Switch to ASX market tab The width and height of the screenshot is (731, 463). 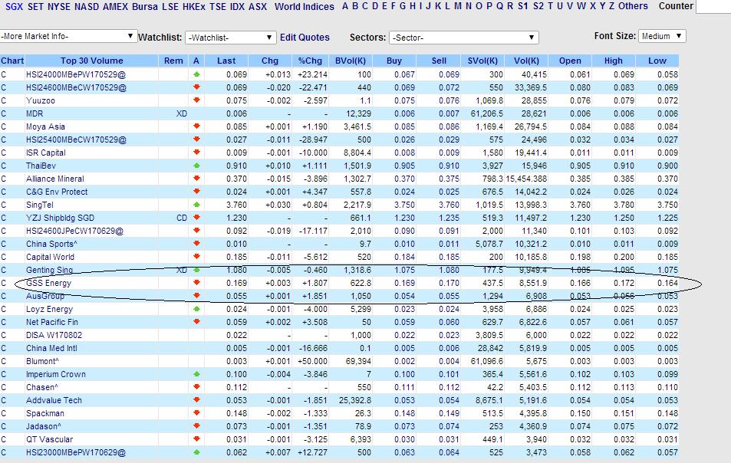[258, 7]
